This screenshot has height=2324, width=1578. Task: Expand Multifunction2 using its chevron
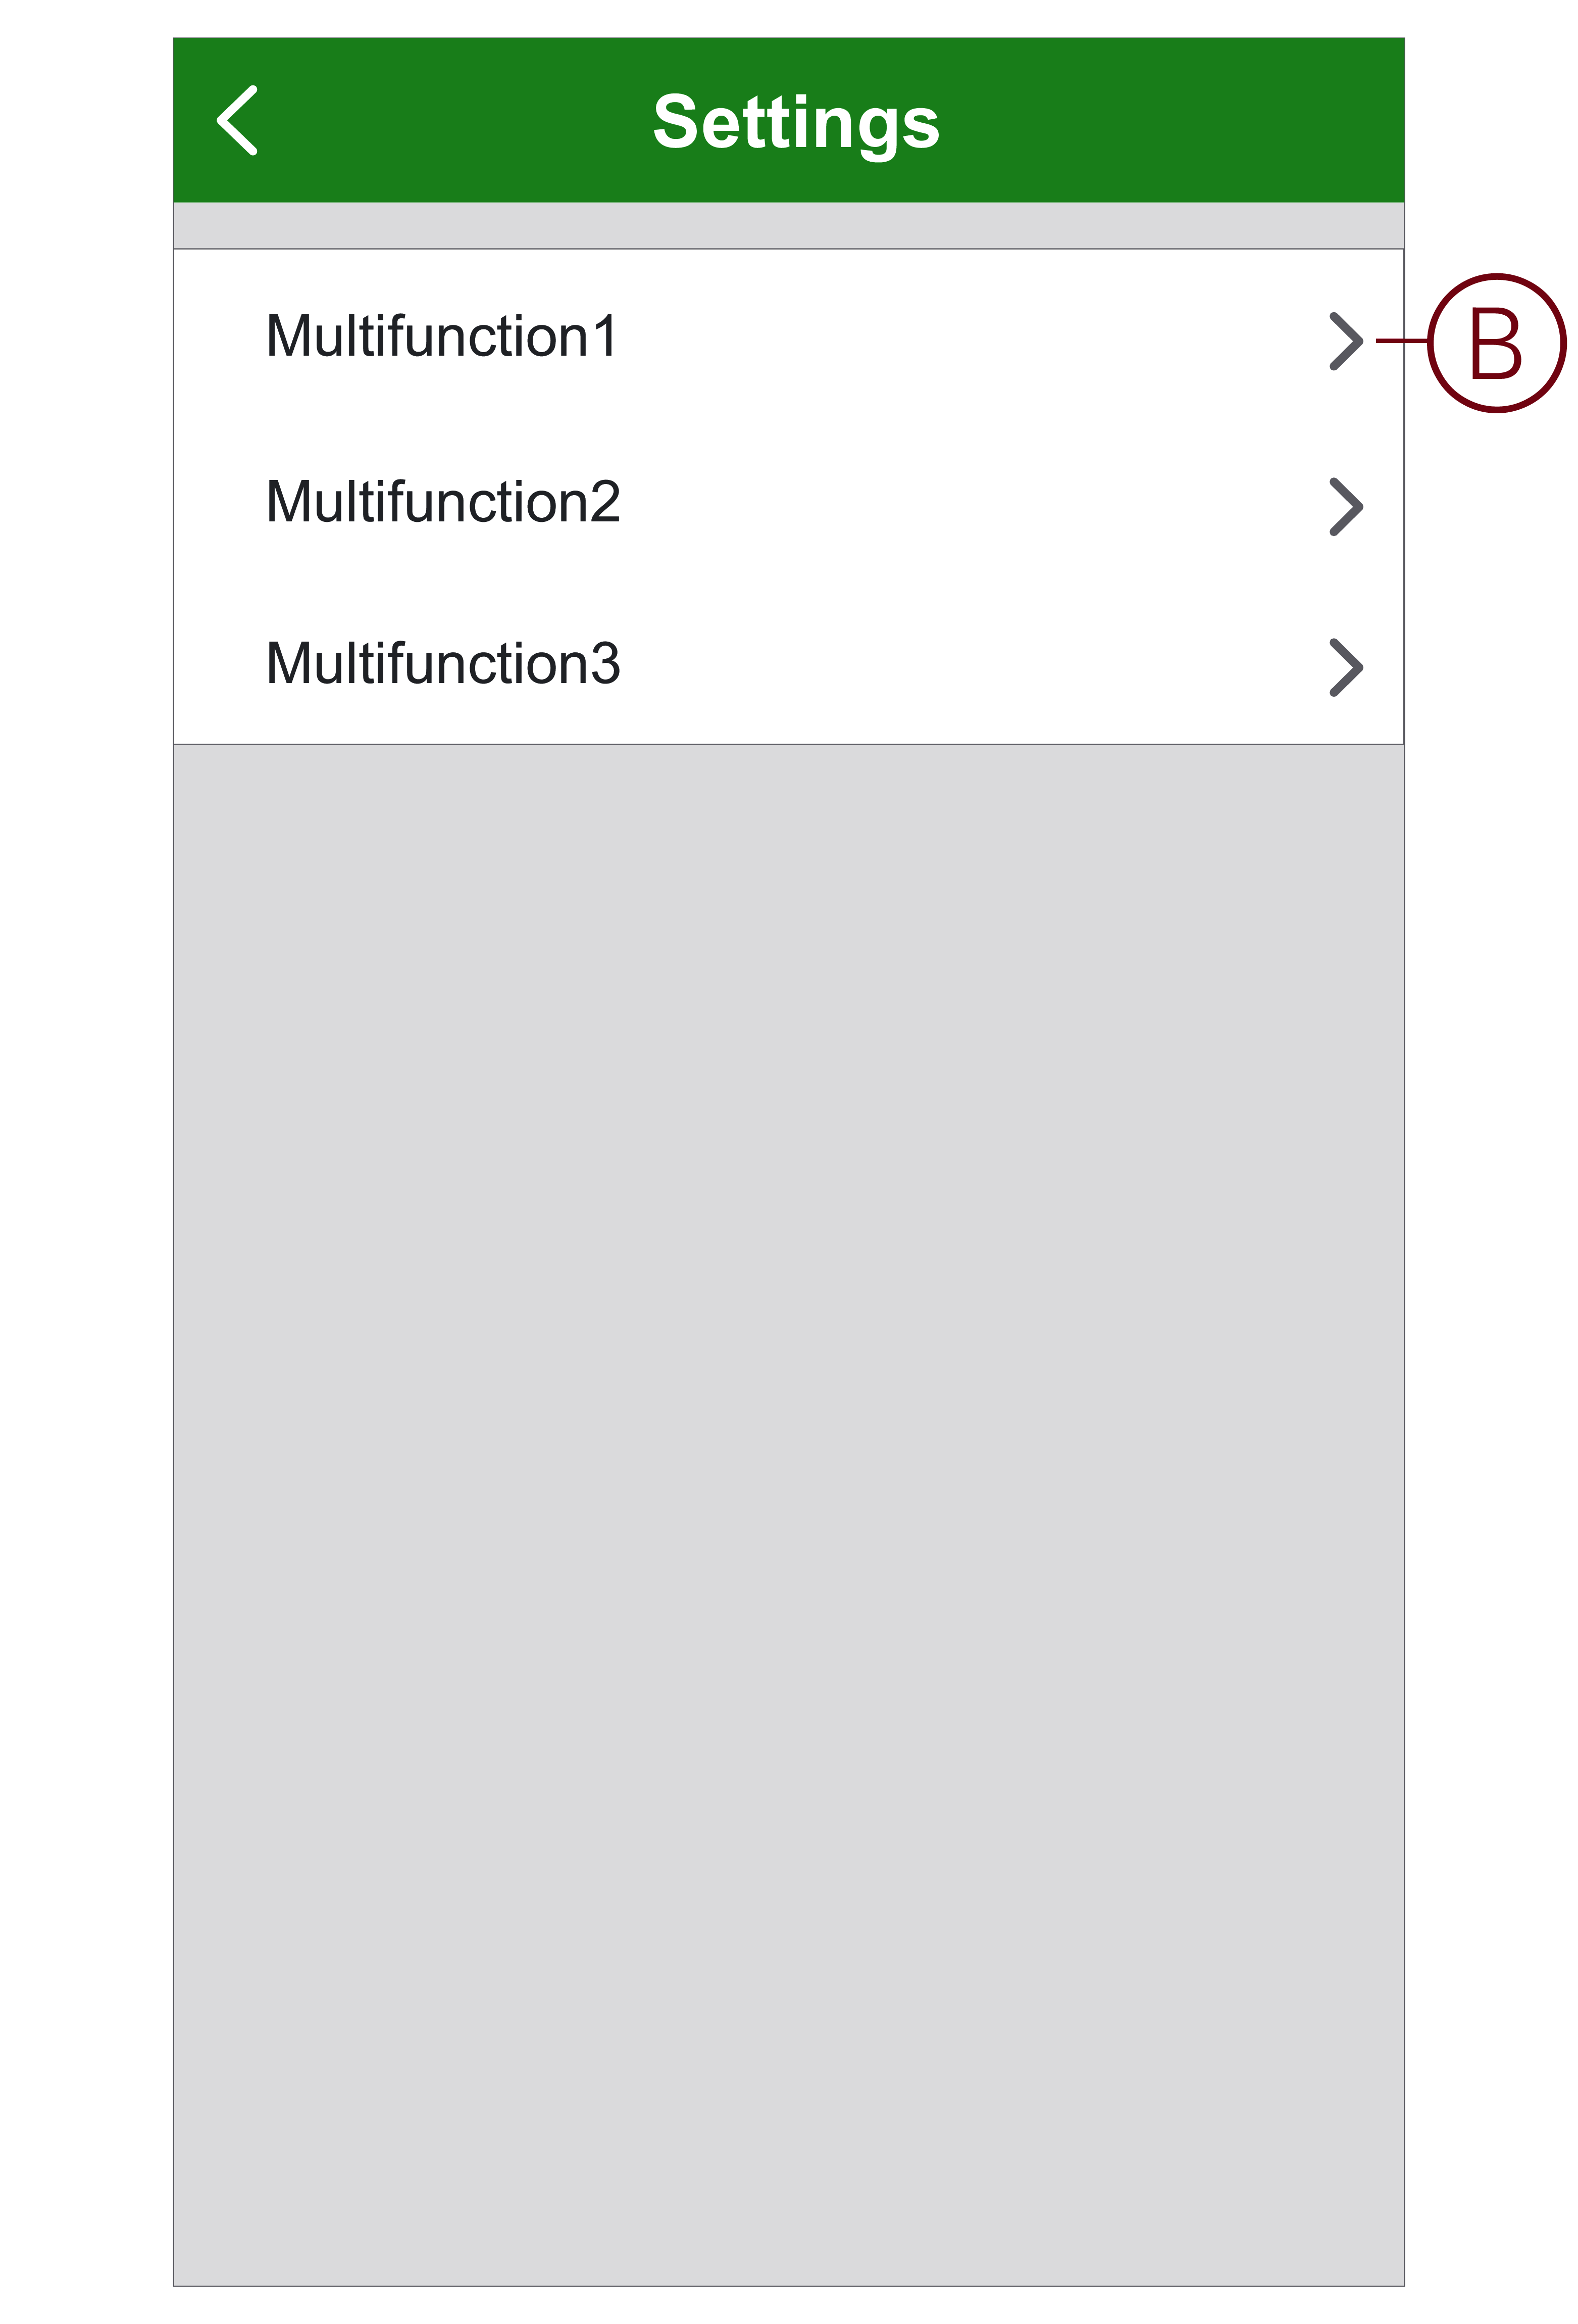[x=1345, y=506]
